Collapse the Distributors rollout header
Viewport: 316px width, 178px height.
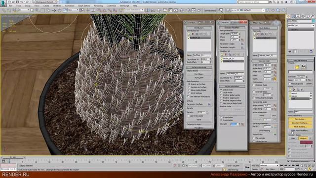(x=199, y=28)
